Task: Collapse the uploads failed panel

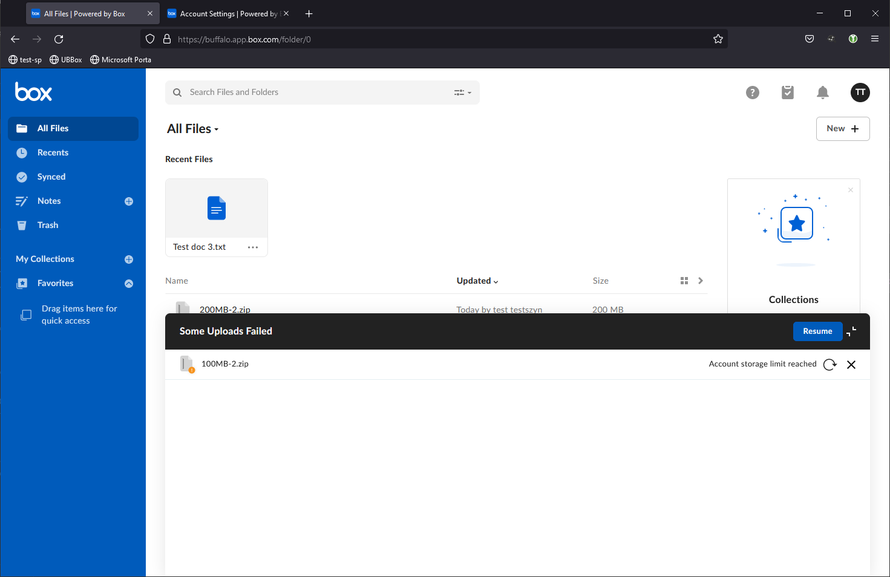Action: point(852,331)
